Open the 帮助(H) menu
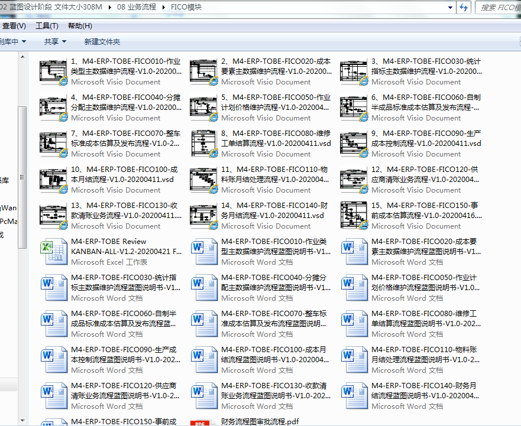The height and width of the screenshot is (426, 521). [x=80, y=26]
